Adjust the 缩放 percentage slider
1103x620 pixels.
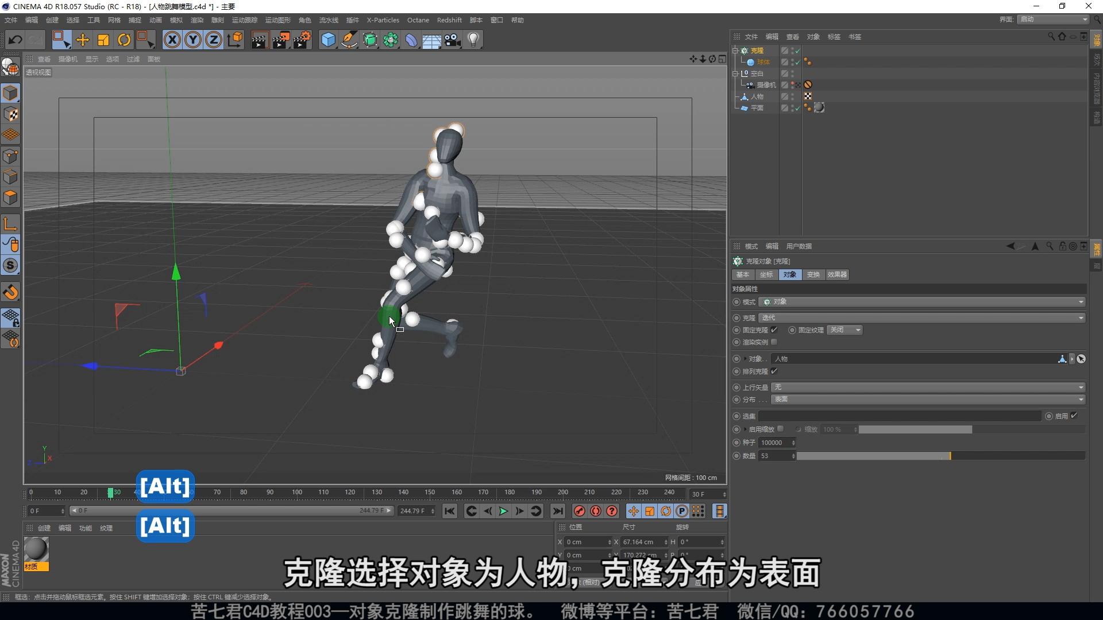click(x=971, y=429)
